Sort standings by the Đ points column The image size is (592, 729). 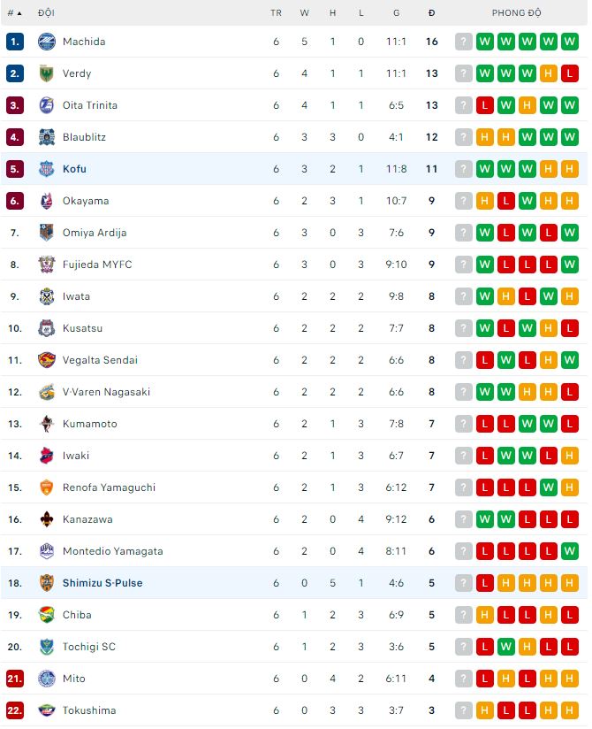pyautogui.click(x=431, y=13)
